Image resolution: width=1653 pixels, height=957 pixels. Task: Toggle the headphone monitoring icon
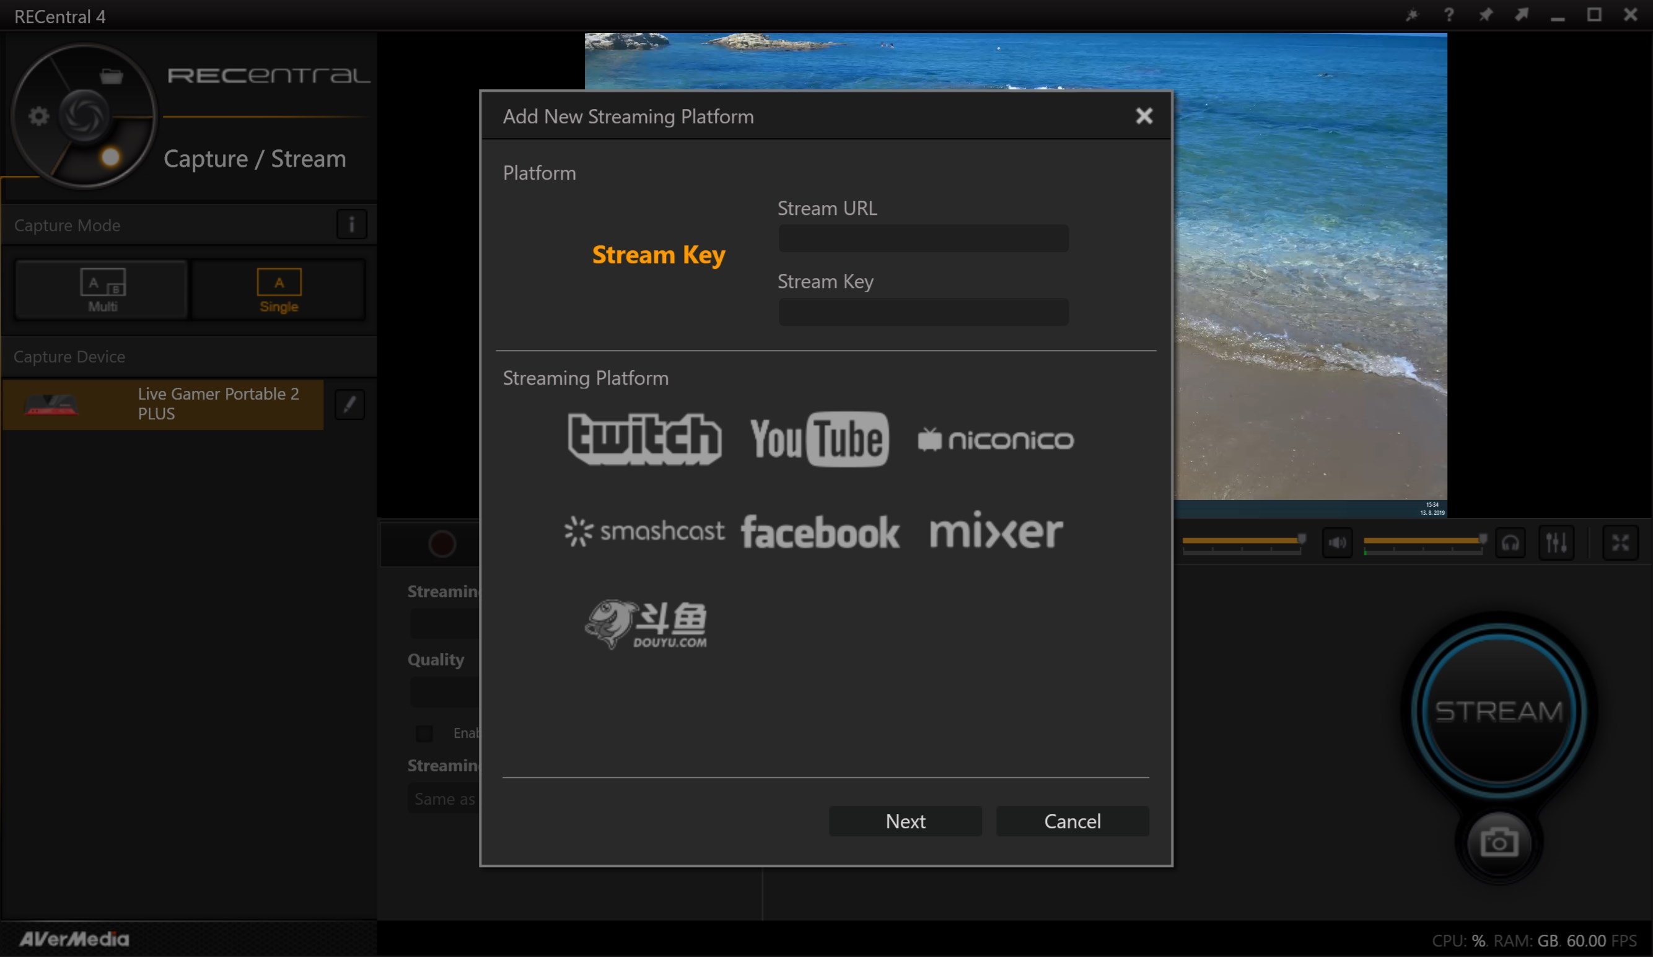coord(1510,543)
